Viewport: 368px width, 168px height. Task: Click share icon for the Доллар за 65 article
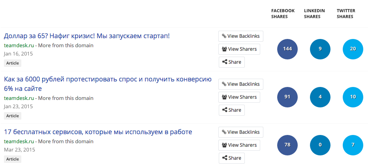coord(225,62)
